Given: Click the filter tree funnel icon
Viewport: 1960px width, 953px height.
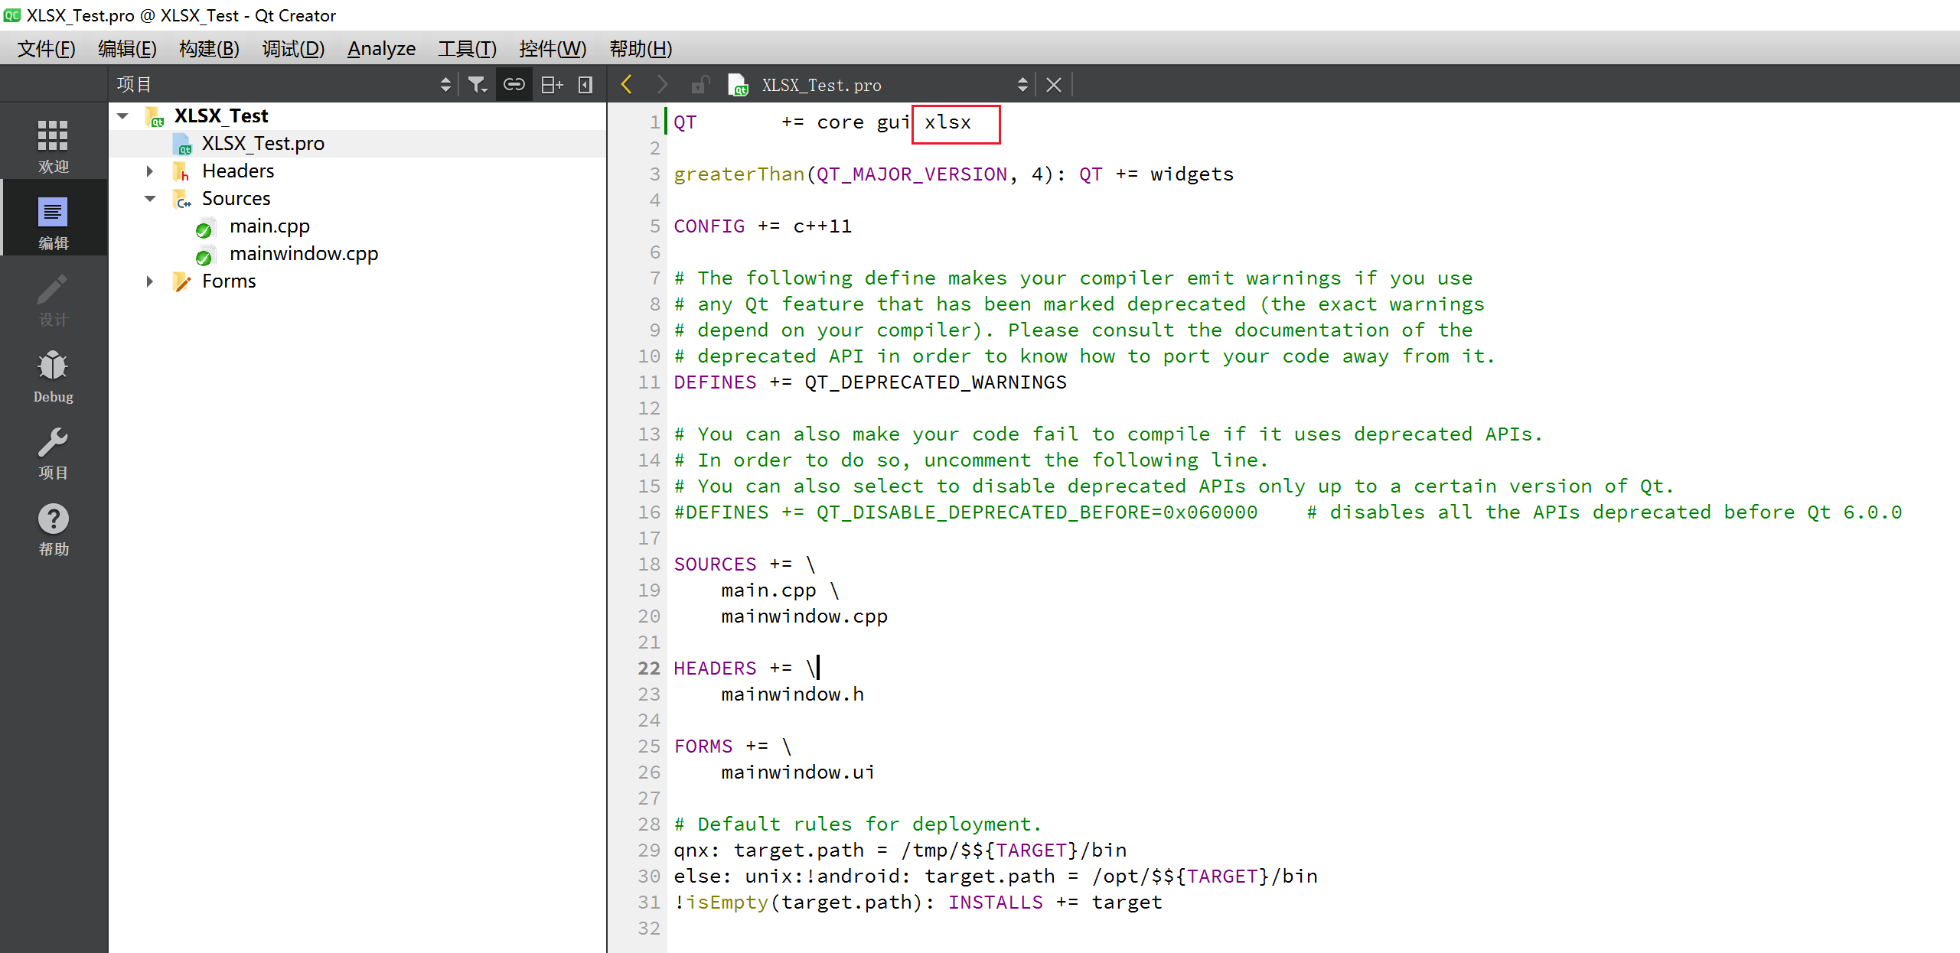Looking at the screenshot, I should [x=478, y=85].
